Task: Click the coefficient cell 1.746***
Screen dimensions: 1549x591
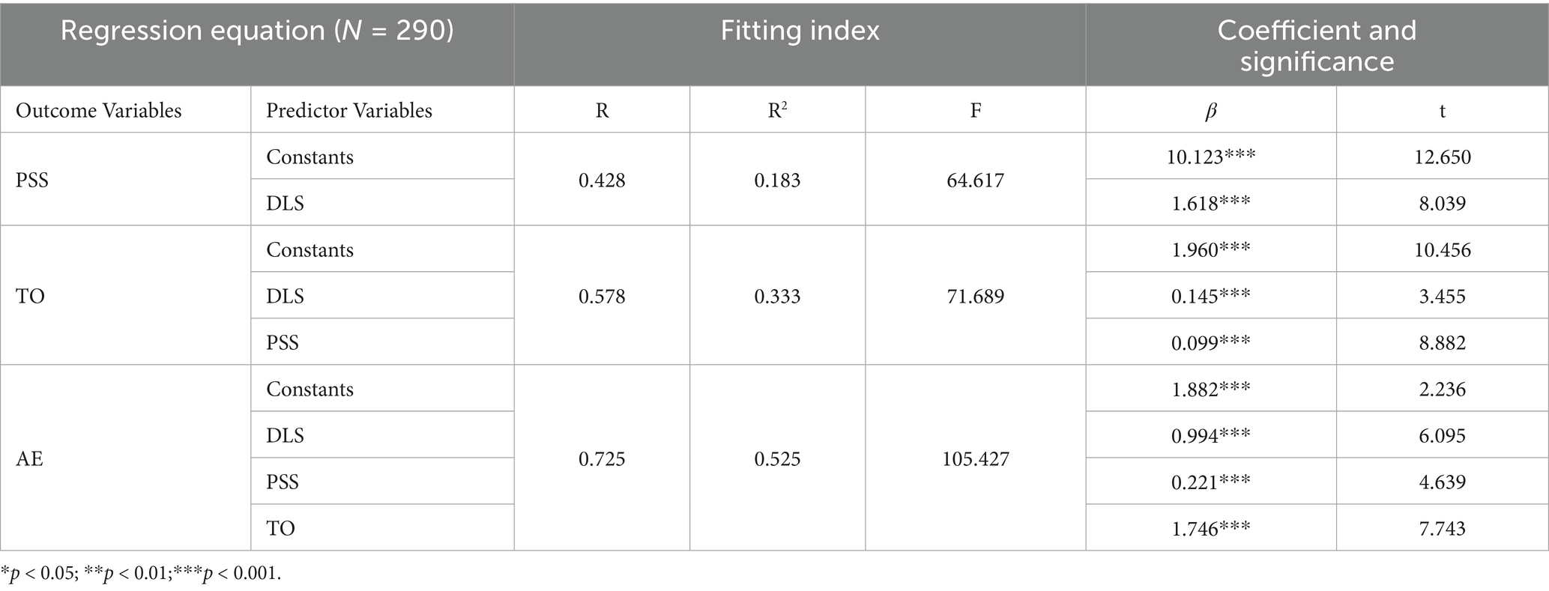Action: (1211, 529)
